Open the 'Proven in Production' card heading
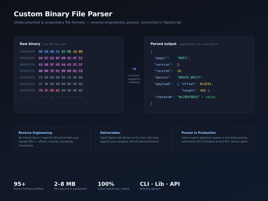 click(199, 133)
